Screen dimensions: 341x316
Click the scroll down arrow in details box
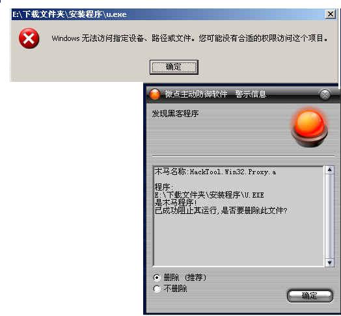[x=329, y=263]
